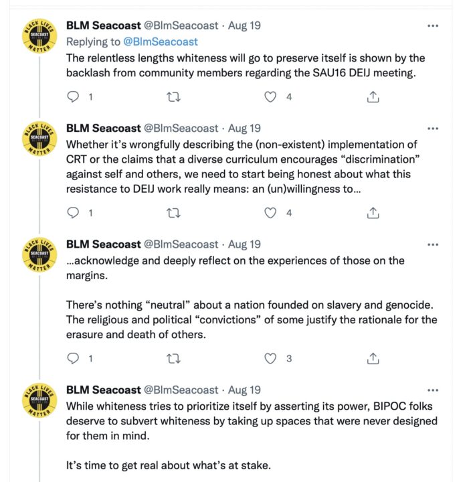
Task: Retweet the slavery and genocide tweet
Action: [x=173, y=359]
